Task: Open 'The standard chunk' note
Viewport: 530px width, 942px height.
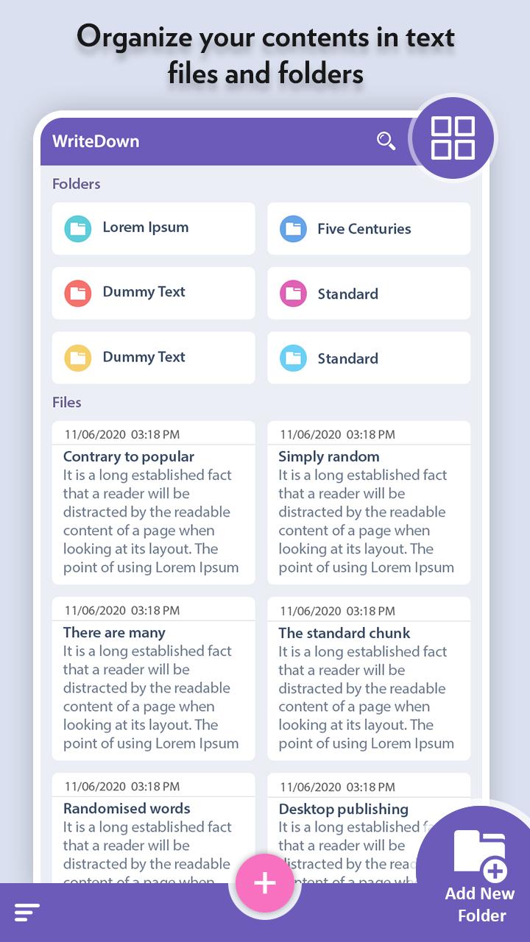Action: pyautogui.click(x=368, y=679)
